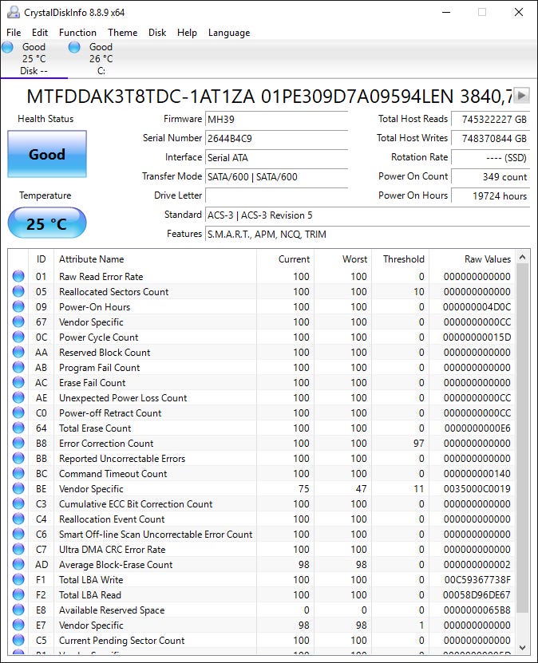Open the Function menu

tap(77, 33)
